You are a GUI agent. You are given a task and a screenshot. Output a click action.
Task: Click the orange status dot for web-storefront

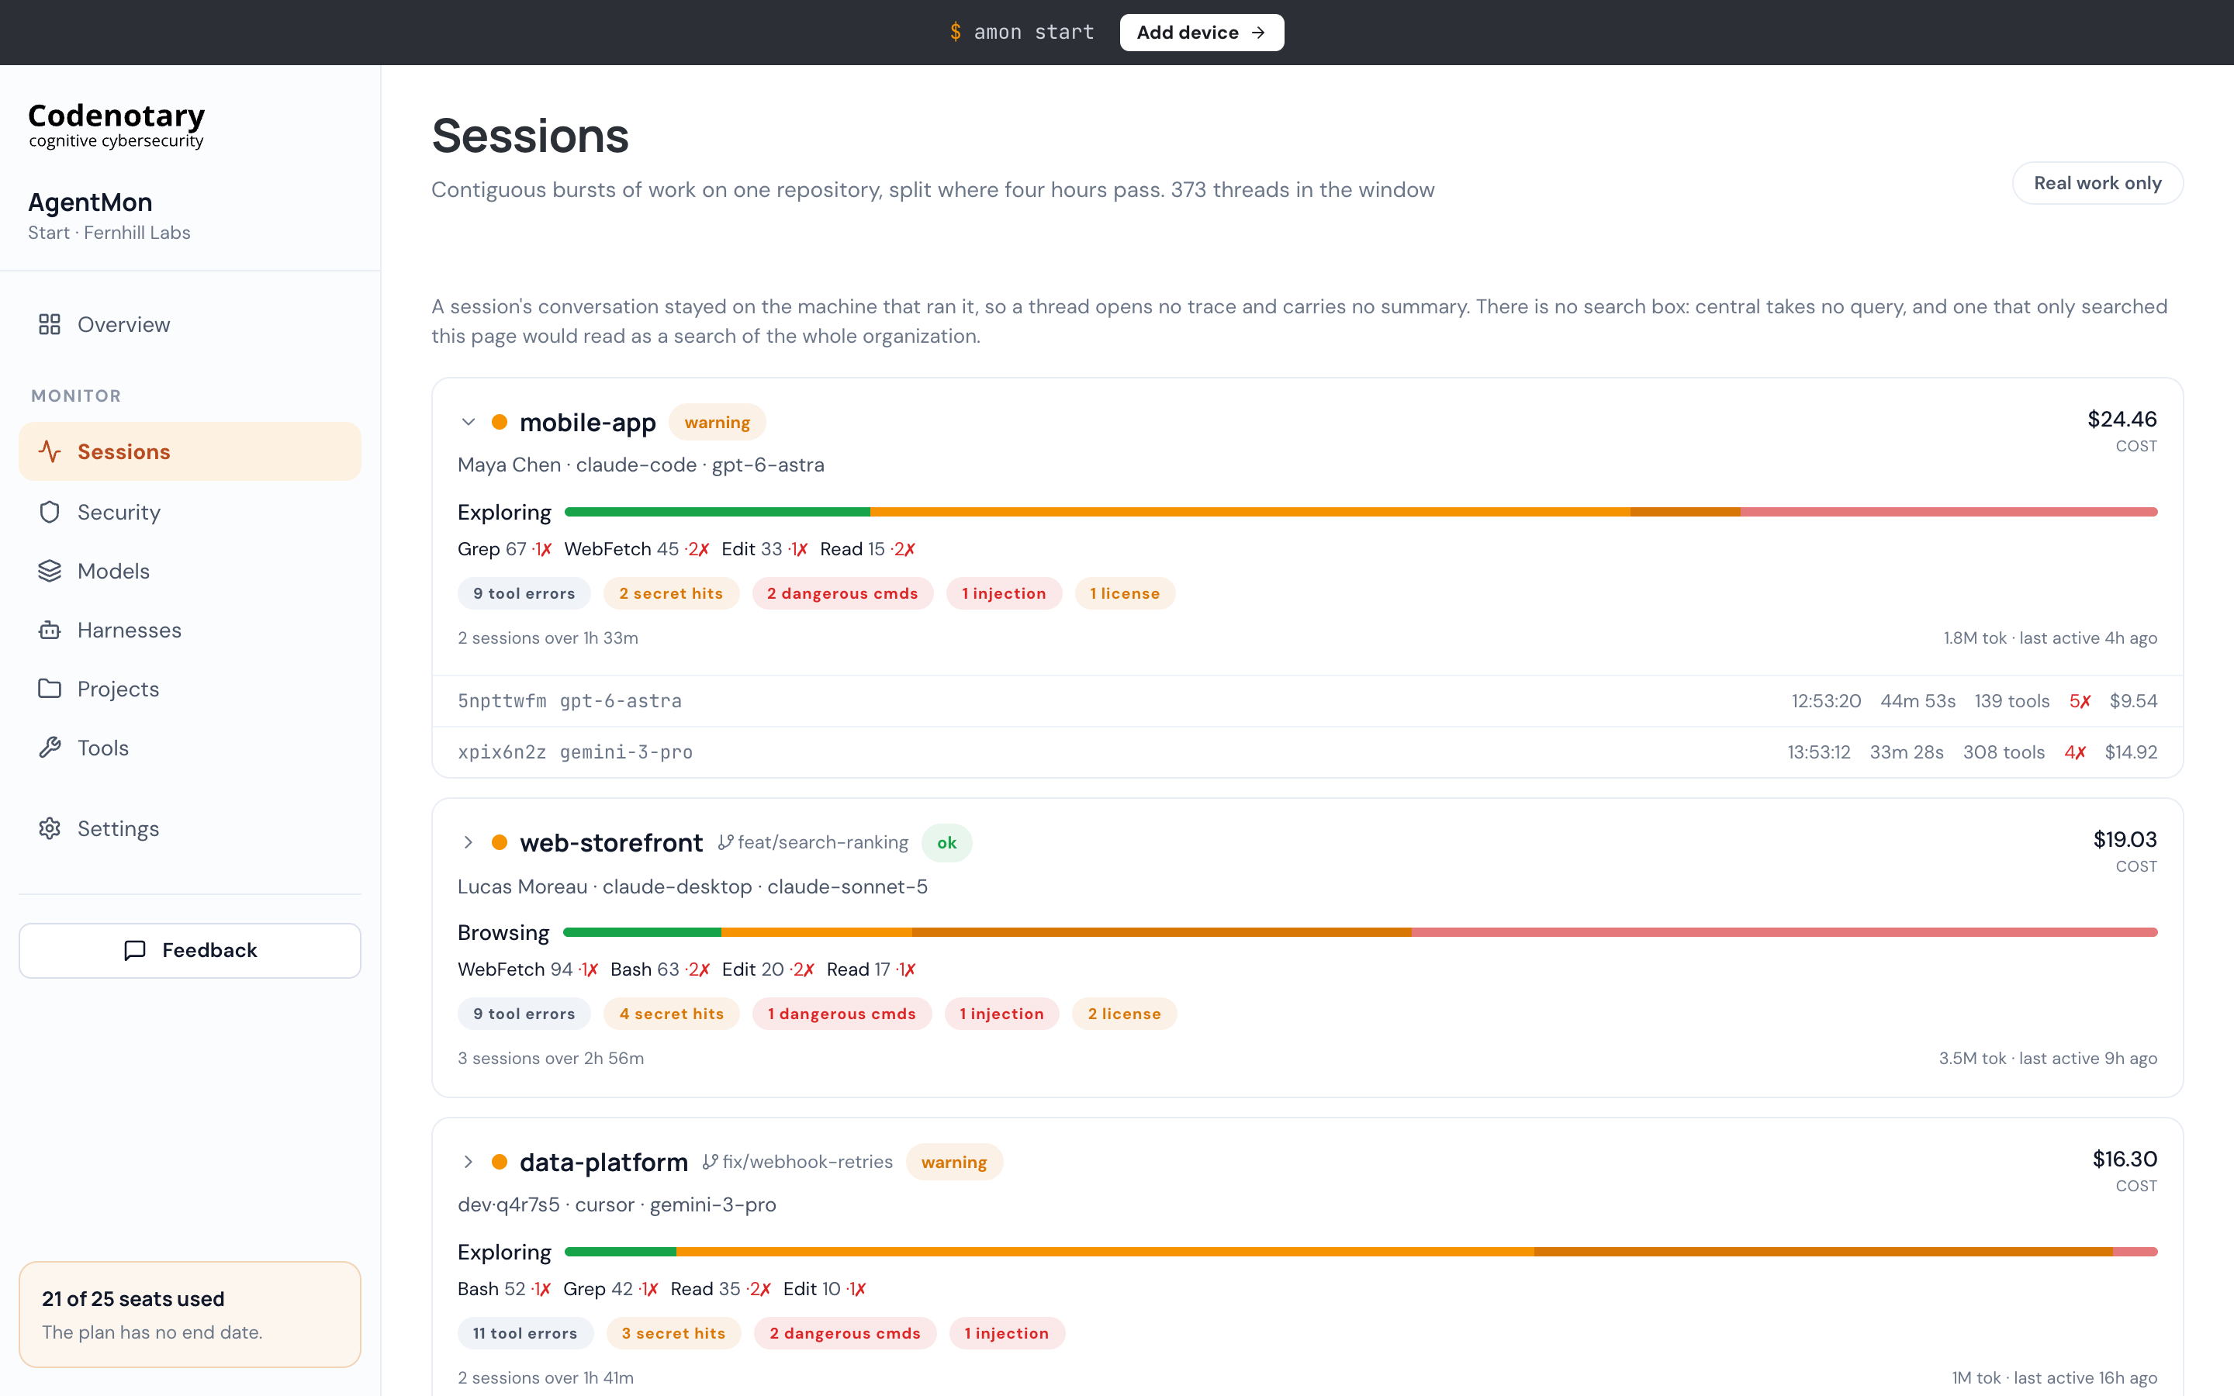(500, 842)
